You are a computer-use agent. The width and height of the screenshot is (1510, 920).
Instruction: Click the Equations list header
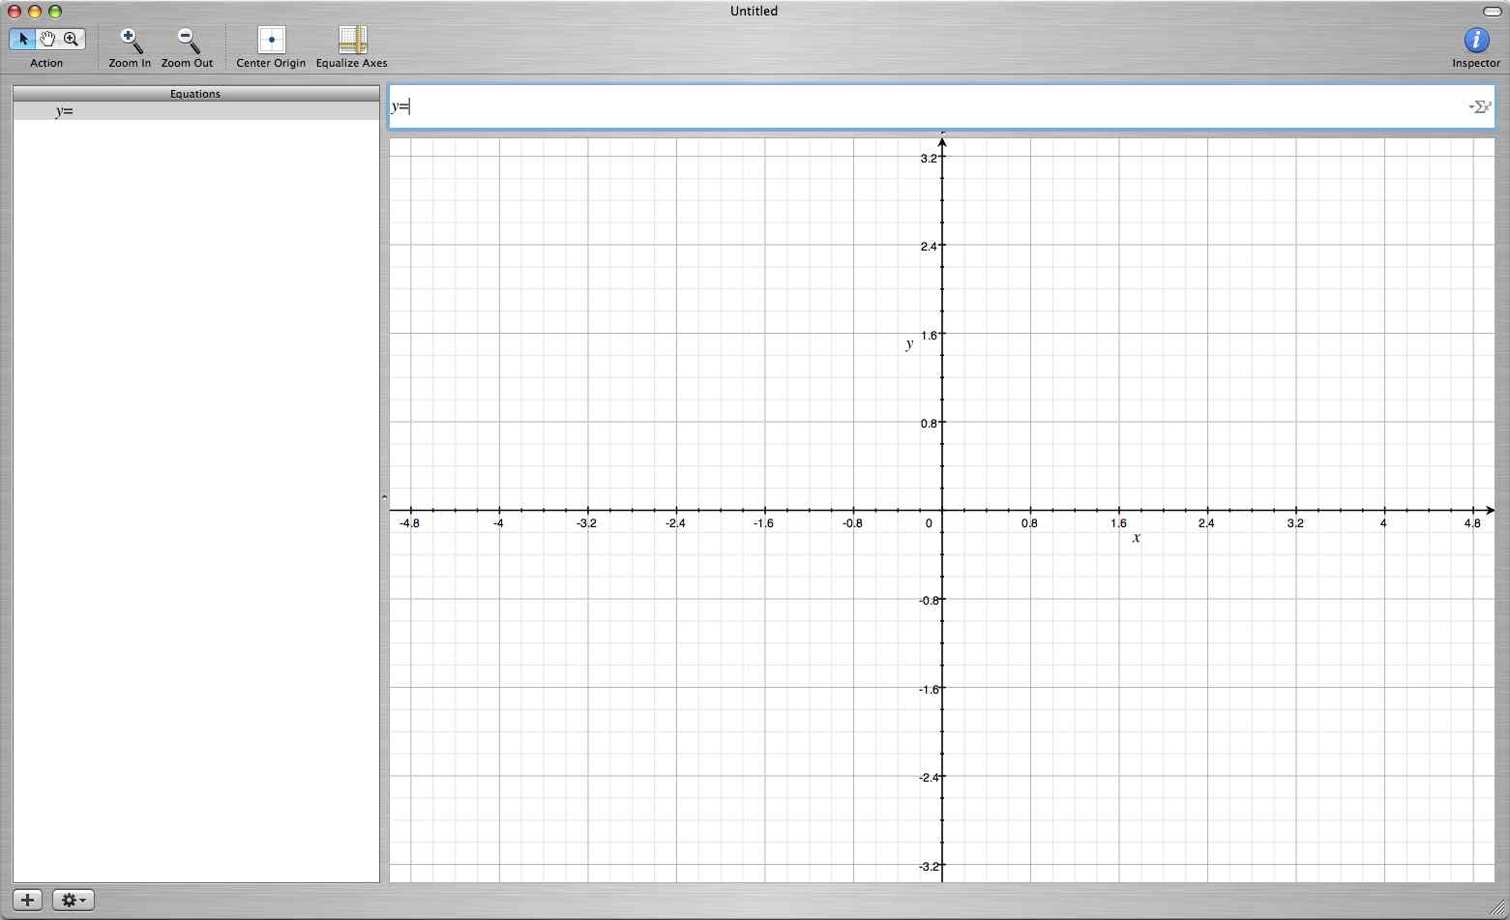(195, 94)
